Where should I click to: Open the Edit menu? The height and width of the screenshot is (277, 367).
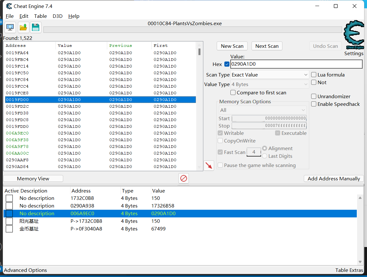pyautogui.click(x=24, y=16)
